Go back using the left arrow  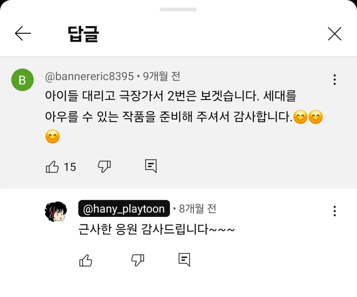23,34
